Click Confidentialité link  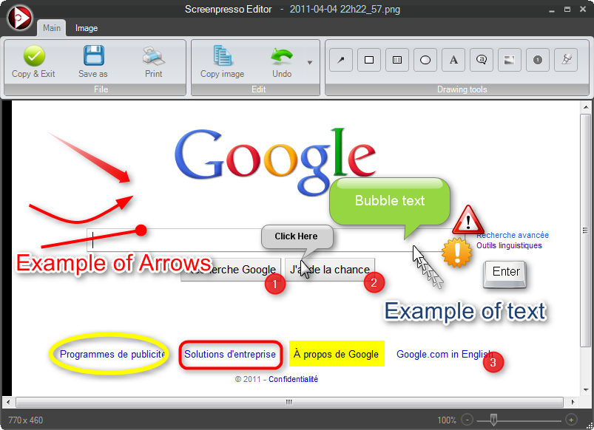tap(293, 379)
